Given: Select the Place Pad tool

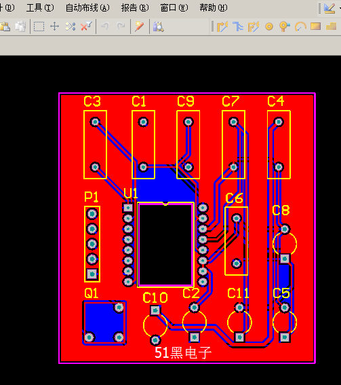Looking at the screenshot, I should click(x=269, y=26).
